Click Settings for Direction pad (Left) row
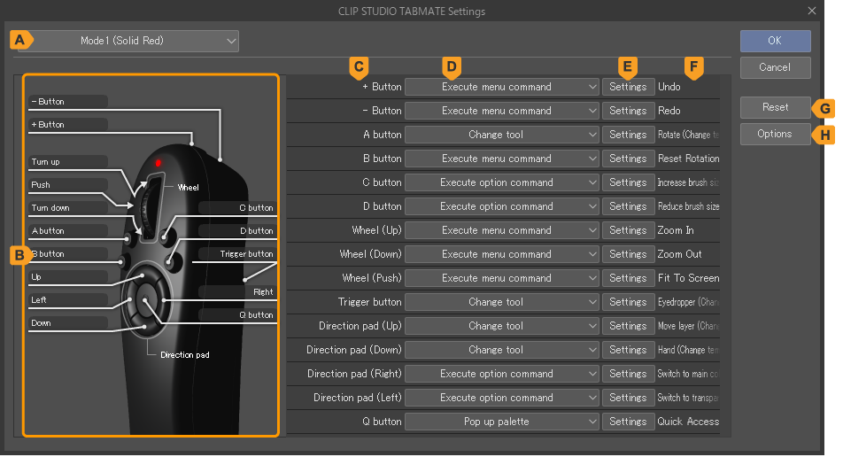This screenshot has width=843, height=457. coord(628,398)
